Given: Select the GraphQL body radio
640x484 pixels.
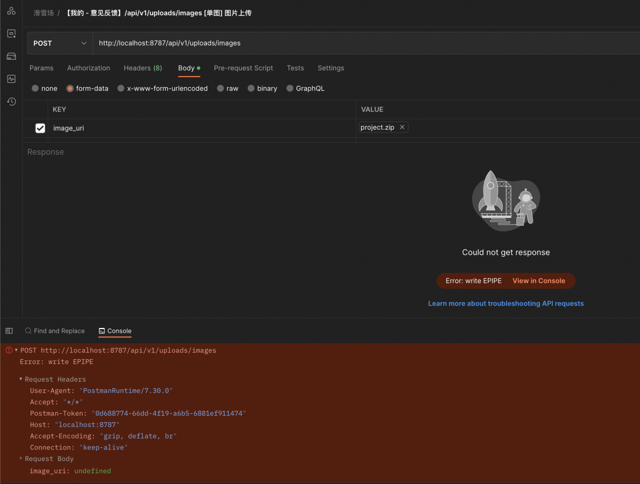Looking at the screenshot, I should pos(290,88).
